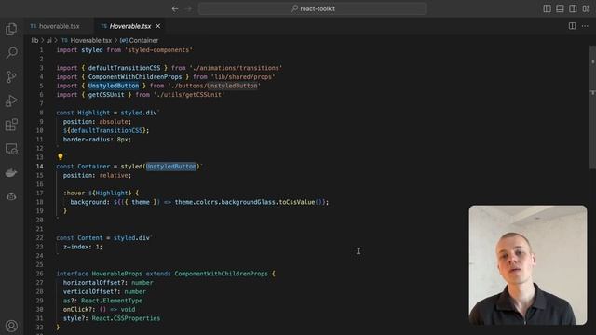Viewport: 596px width, 335px height.
Task: Open the Search view in activity bar
Action: tap(11, 53)
